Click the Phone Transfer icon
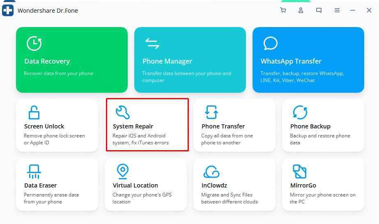This screenshot has width=379, height=224. click(x=211, y=112)
